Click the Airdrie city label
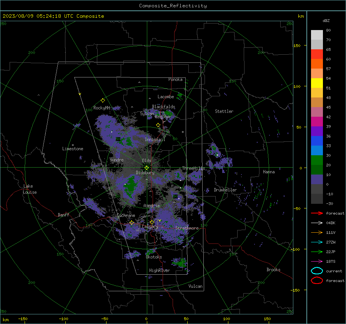 [151, 206]
